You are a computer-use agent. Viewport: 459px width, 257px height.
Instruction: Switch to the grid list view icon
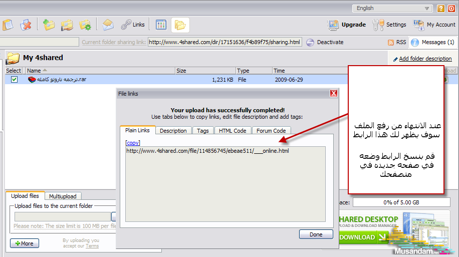[161, 25]
